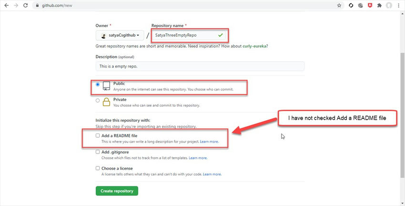Screen dimensions: 405x206
Task: Open the satyaCsgithub owner dropdown
Action: tap(120, 35)
